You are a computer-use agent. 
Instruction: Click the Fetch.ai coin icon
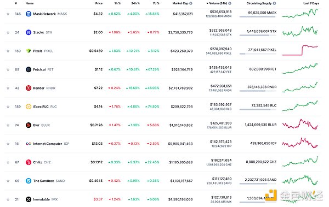[x=29, y=69]
